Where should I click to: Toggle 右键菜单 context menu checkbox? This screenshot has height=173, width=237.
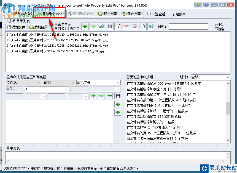pyautogui.click(x=169, y=14)
